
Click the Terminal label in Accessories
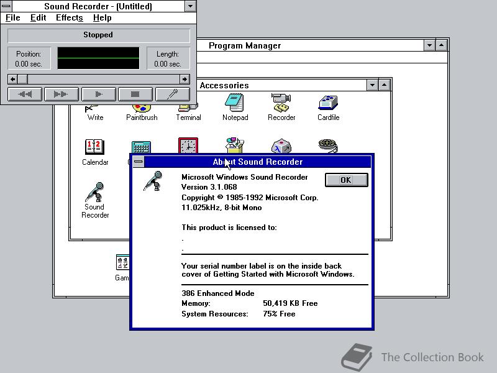click(x=188, y=117)
